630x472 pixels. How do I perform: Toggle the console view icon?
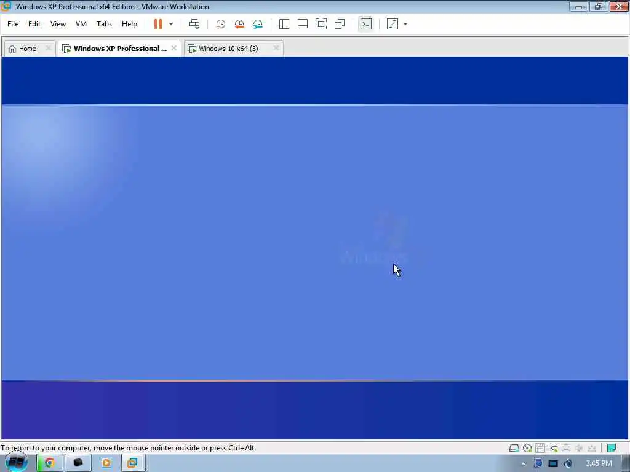[x=366, y=24]
